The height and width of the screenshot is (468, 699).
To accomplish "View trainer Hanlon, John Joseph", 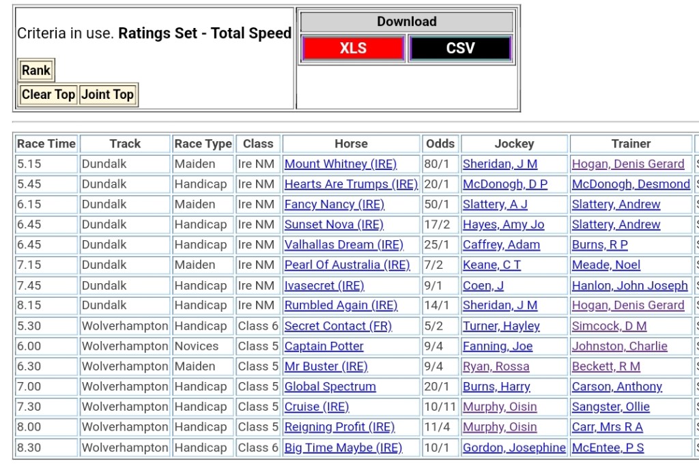I will (629, 285).
